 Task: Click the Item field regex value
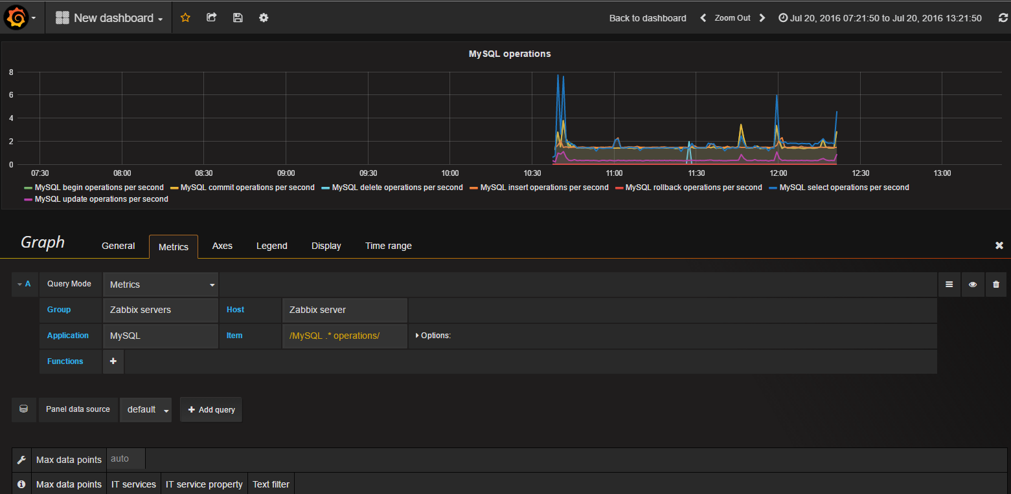(x=345, y=336)
